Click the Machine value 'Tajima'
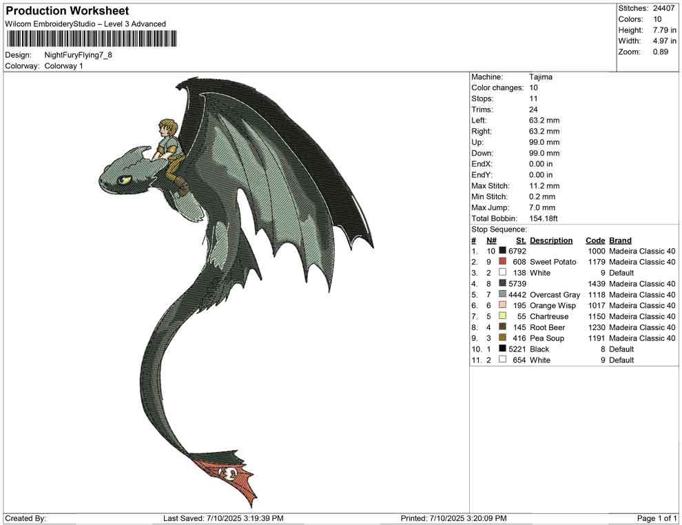 click(541, 77)
